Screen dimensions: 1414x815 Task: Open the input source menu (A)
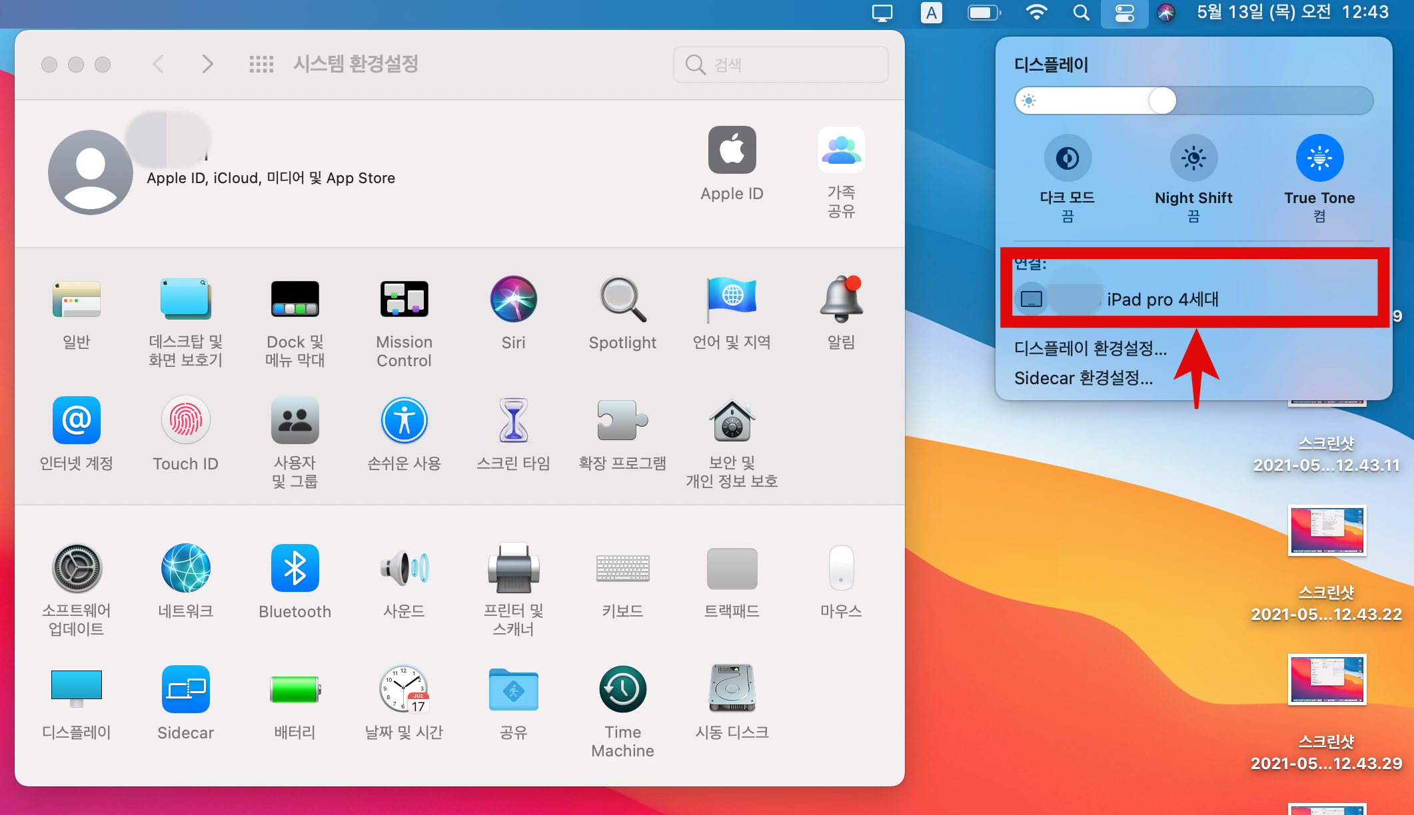pos(931,13)
